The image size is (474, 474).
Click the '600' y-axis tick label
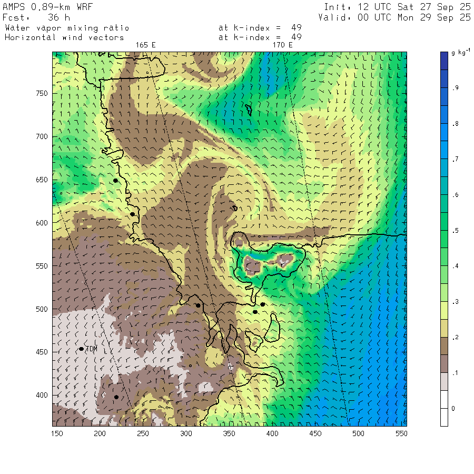[42, 223]
